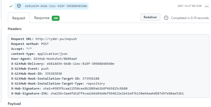Screen dimensions: 211x107
Task: Click the 2021-12-27 06:12:08 timestamp
Action: point(189,6)
